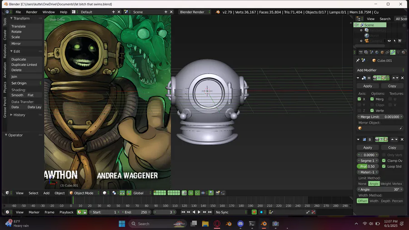This screenshot has width=409, height=230.
Task: Toggle Camera visibility eye in outliner
Action: click(x=389, y=41)
